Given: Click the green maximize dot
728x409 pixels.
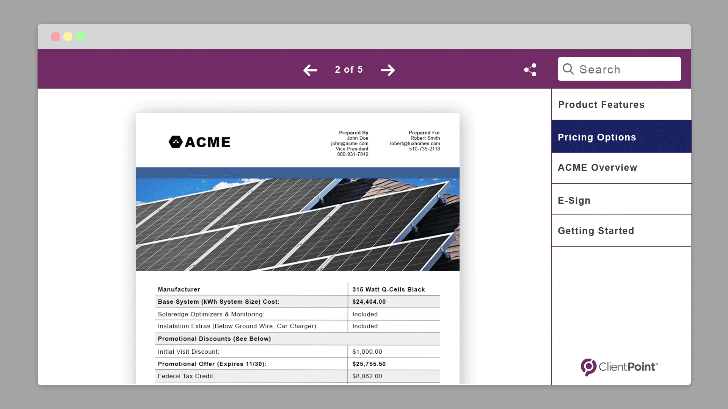Looking at the screenshot, I should (x=81, y=36).
